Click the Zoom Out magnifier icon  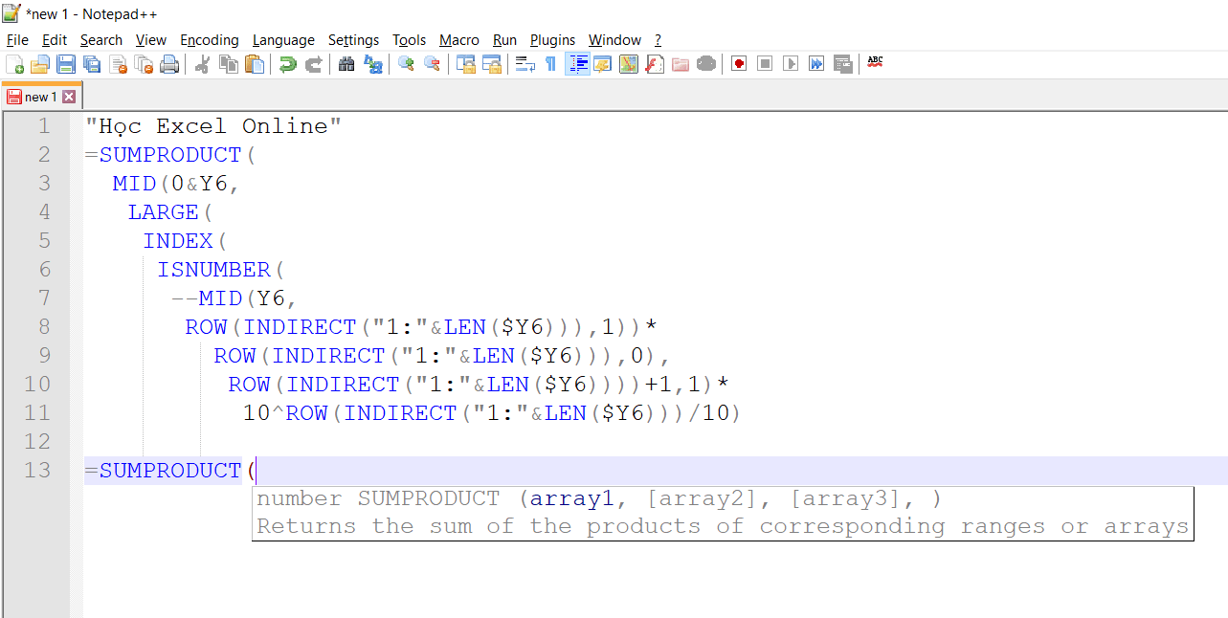432,64
